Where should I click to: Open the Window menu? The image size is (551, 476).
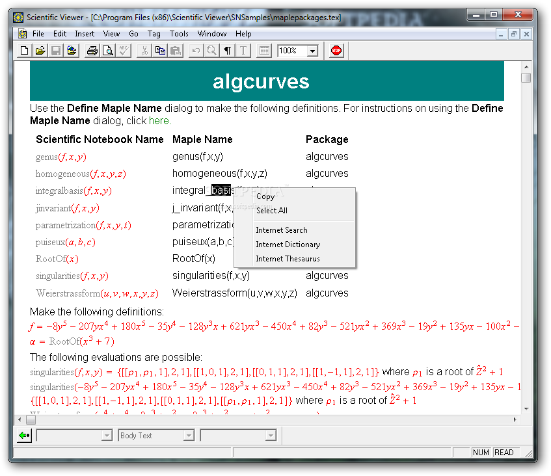(x=212, y=34)
